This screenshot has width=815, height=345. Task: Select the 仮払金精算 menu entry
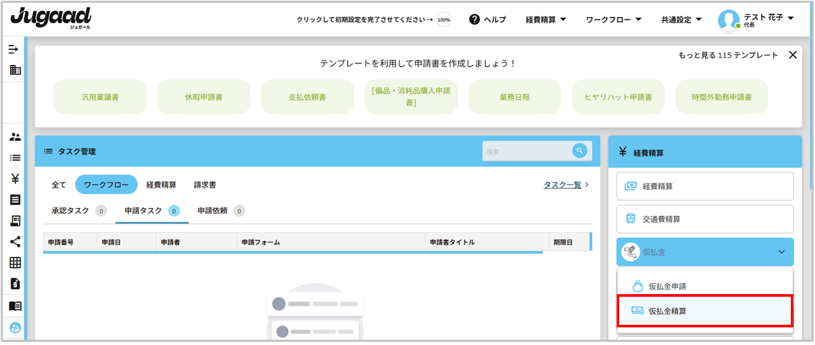click(705, 311)
